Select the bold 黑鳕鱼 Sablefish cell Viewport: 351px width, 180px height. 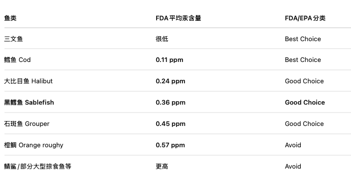point(29,102)
